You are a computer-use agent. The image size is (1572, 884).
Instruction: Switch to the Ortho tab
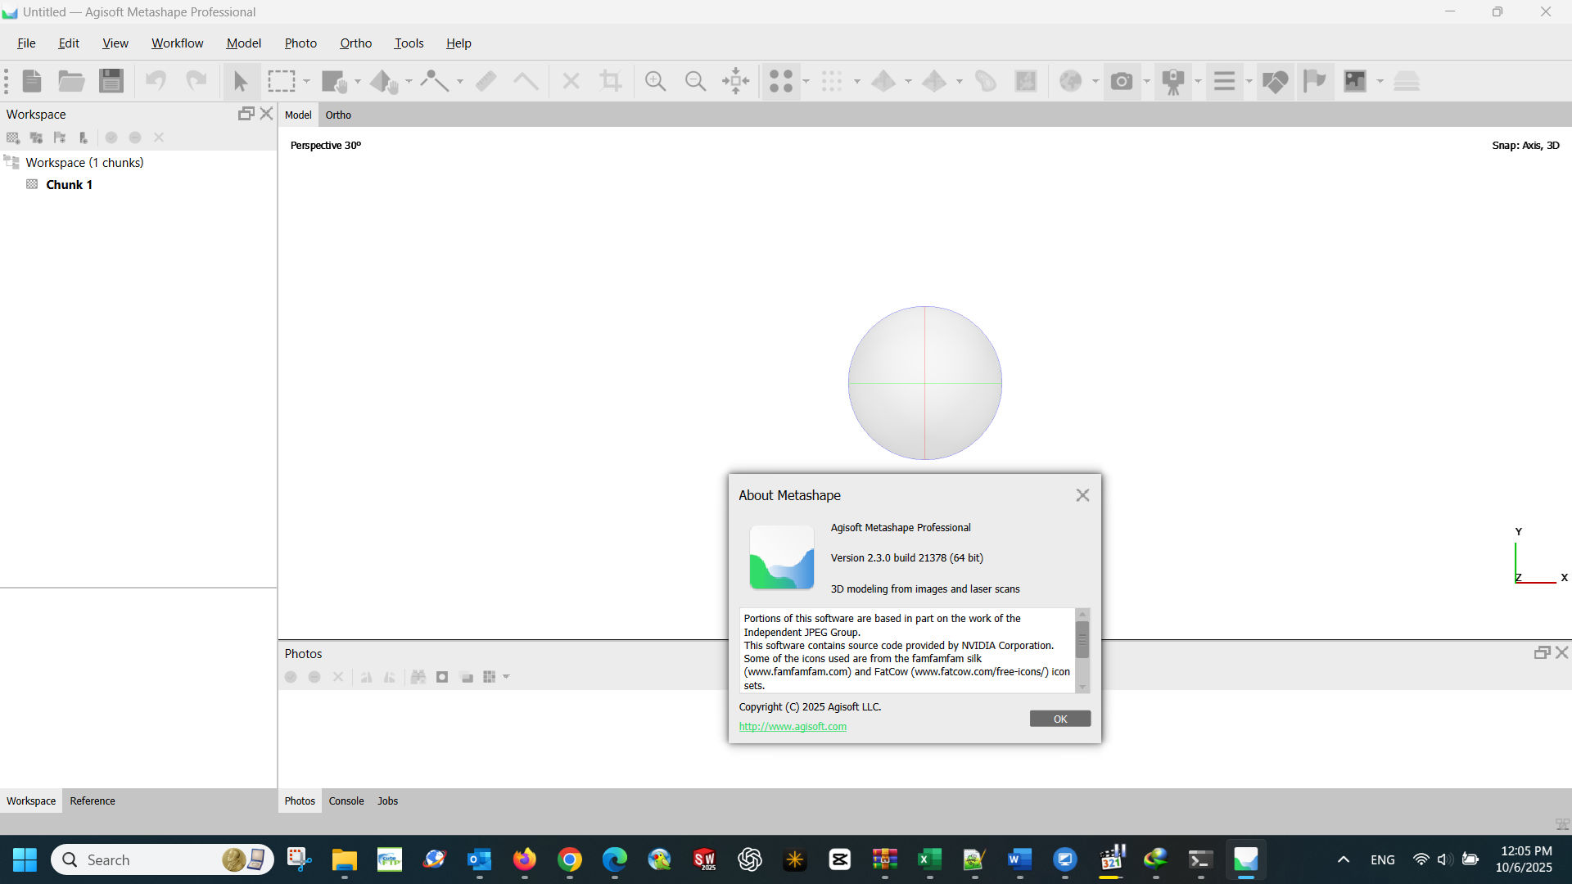(338, 115)
